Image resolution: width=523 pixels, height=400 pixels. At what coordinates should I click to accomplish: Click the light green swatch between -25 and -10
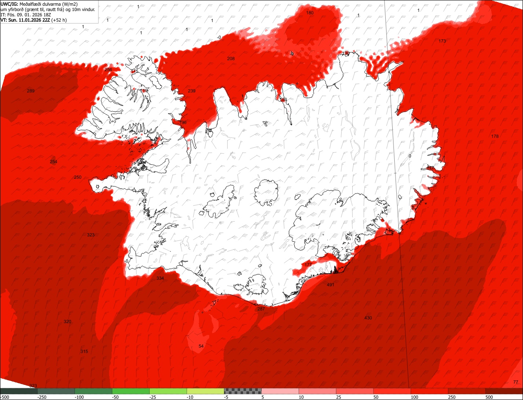click(168, 391)
